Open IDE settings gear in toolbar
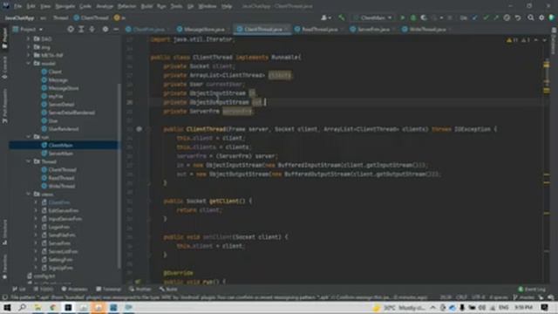This screenshot has height=314, width=558. click(541, 17)
